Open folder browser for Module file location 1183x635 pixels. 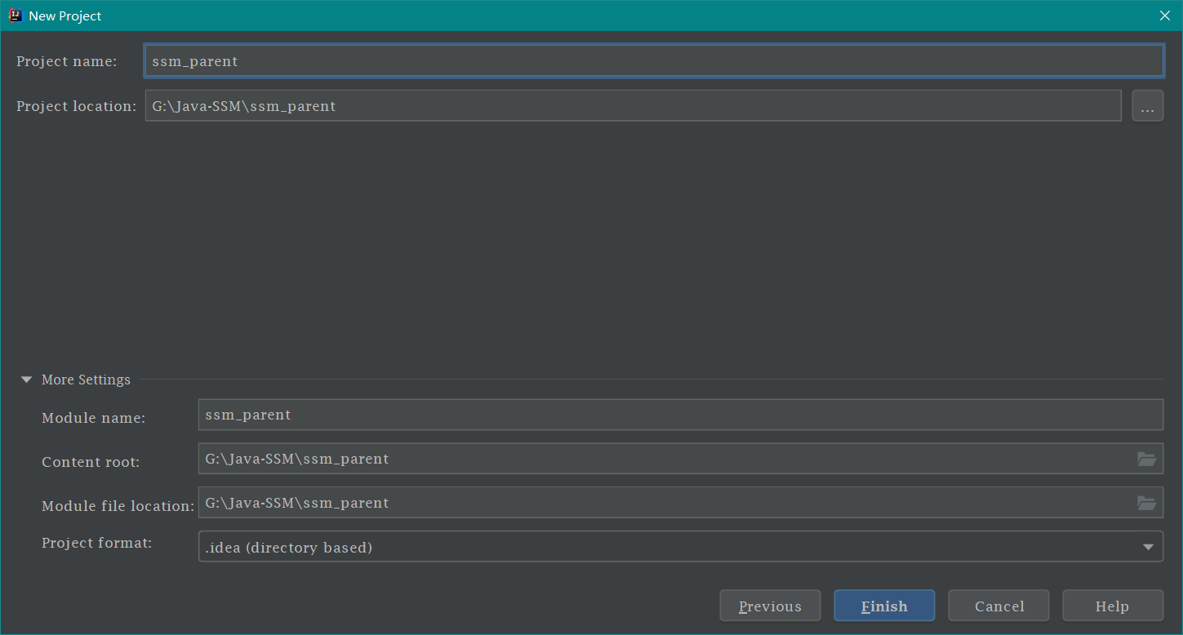click(x=1146, y=503)
